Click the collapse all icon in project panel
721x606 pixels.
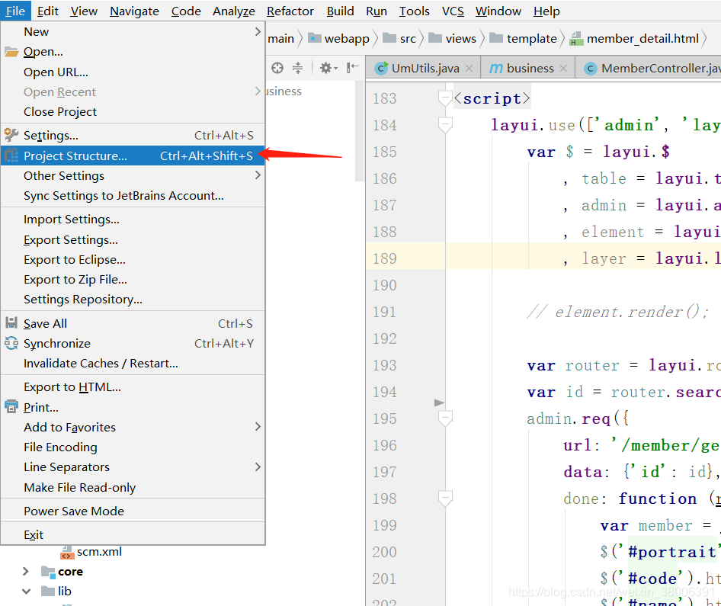pyautogui.click(x=298, y=68)
